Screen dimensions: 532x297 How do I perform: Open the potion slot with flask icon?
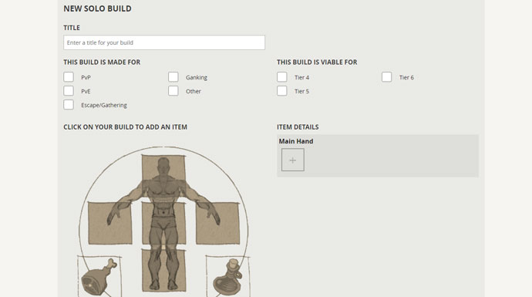click(x=228, y=277)
